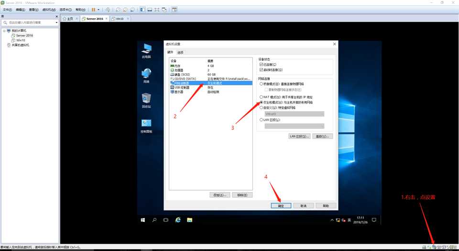Click the LAN 区段(S)... button
Screen dimensions: 459x251
tap(299, 137)
